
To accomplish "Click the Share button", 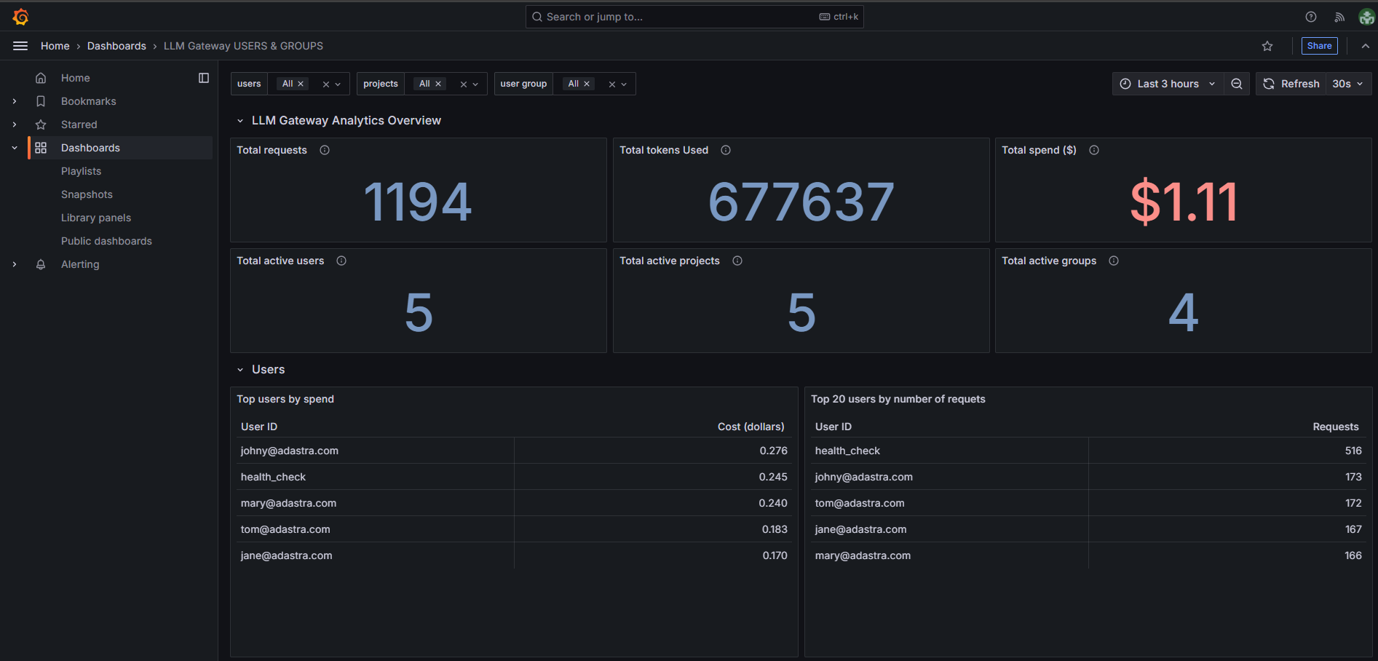I will click(x=1319, y=46).
